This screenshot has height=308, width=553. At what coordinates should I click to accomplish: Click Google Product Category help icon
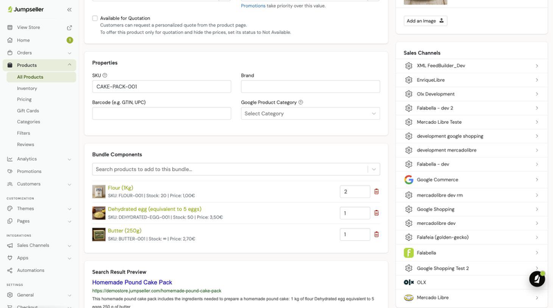pos(301,102)
